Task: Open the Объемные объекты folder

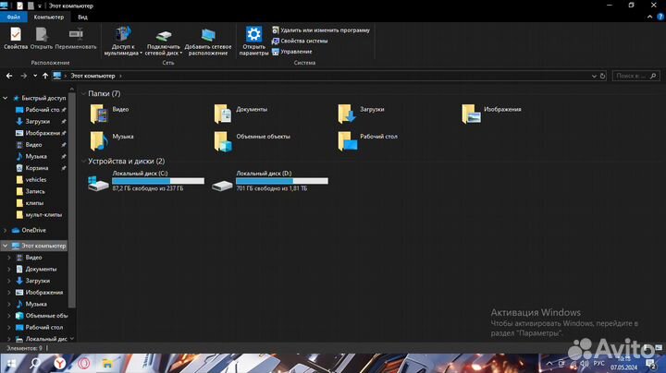Action: point(223,140)
